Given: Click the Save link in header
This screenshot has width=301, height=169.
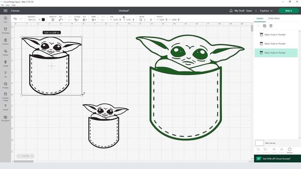Looking at the screenshot, I should pyautogui.click(x=249, y=11).
